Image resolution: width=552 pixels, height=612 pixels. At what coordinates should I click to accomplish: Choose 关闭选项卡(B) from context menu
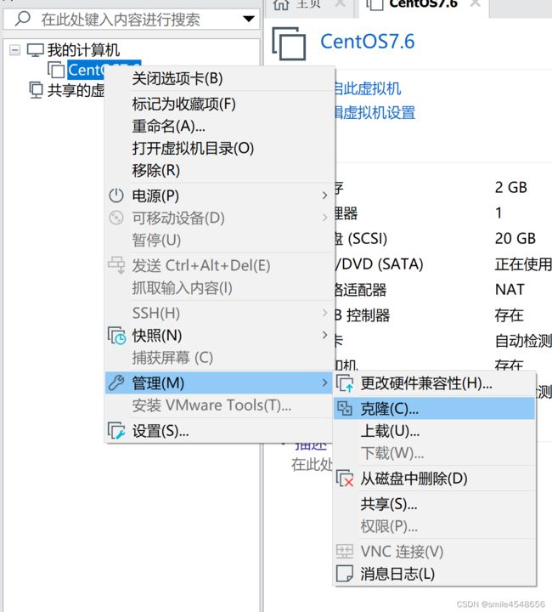219,79
